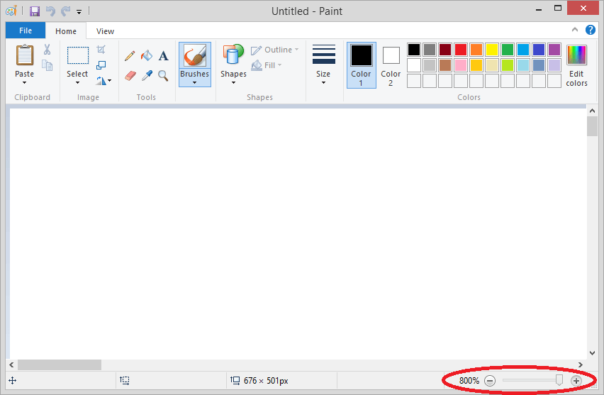Viewport: 604px width, 395px height.
Task: Select the Fill with color bucket tool
Action: coord(147,56)
